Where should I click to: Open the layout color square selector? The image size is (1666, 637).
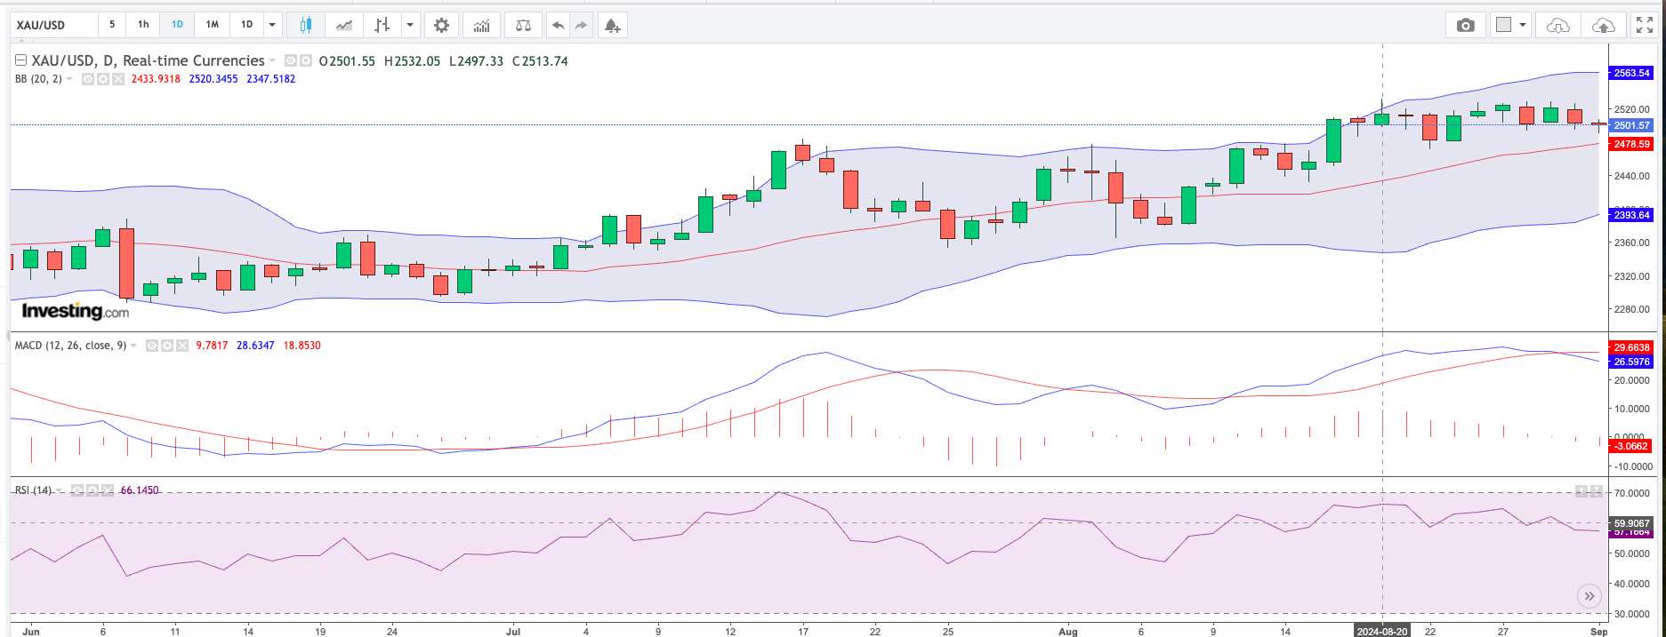tap(1504, 25)
